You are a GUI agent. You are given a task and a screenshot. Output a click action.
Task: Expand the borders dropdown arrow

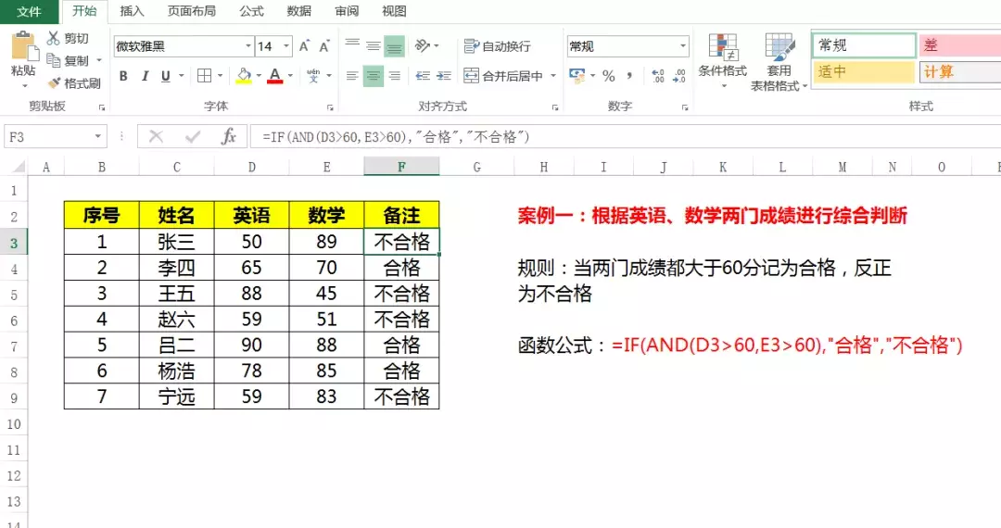[221, 76]
